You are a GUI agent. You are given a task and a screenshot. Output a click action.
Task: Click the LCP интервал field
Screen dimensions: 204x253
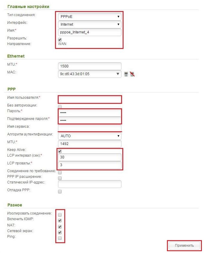click(x=90, y=157)
